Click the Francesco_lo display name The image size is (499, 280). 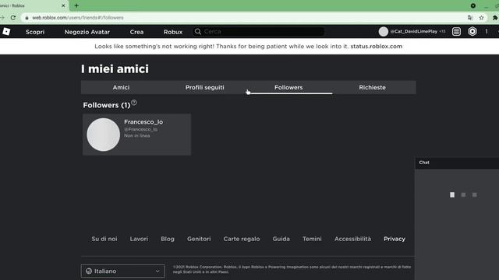pyautogui.click(x=143, y=122)
